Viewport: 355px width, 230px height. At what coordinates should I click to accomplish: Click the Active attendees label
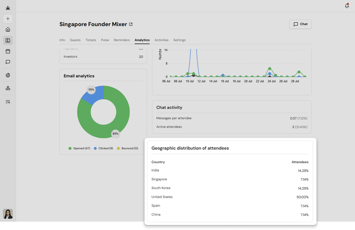click(x=169, y=127)
